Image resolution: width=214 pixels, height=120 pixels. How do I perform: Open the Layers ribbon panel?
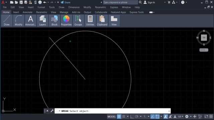coord(42,21)
